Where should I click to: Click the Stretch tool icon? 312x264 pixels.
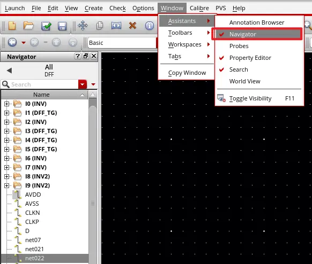tap(116, 26)
